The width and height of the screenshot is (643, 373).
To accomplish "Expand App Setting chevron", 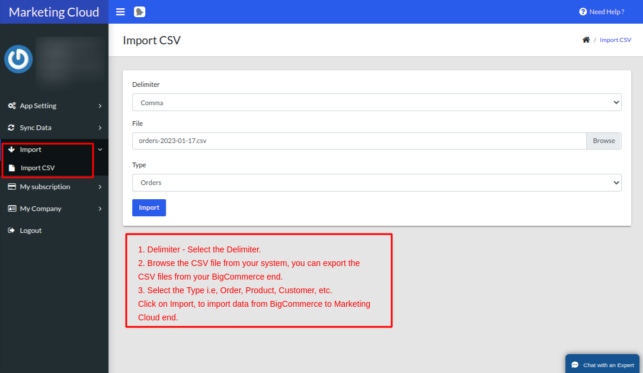I will point(100,106).
